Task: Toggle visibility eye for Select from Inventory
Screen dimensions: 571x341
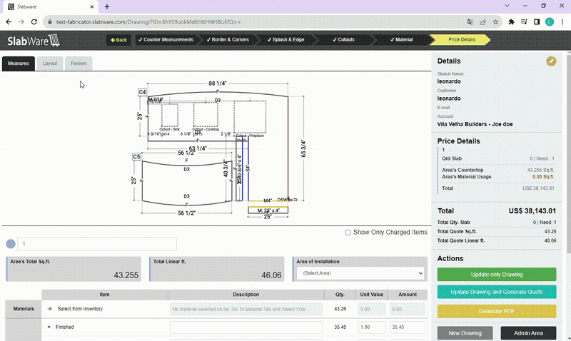Action: [x=50, y=309]
